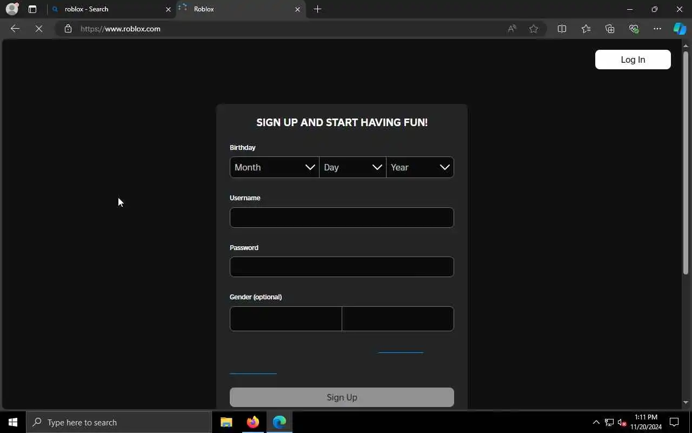Click the scrollbar down arrow

686,402
